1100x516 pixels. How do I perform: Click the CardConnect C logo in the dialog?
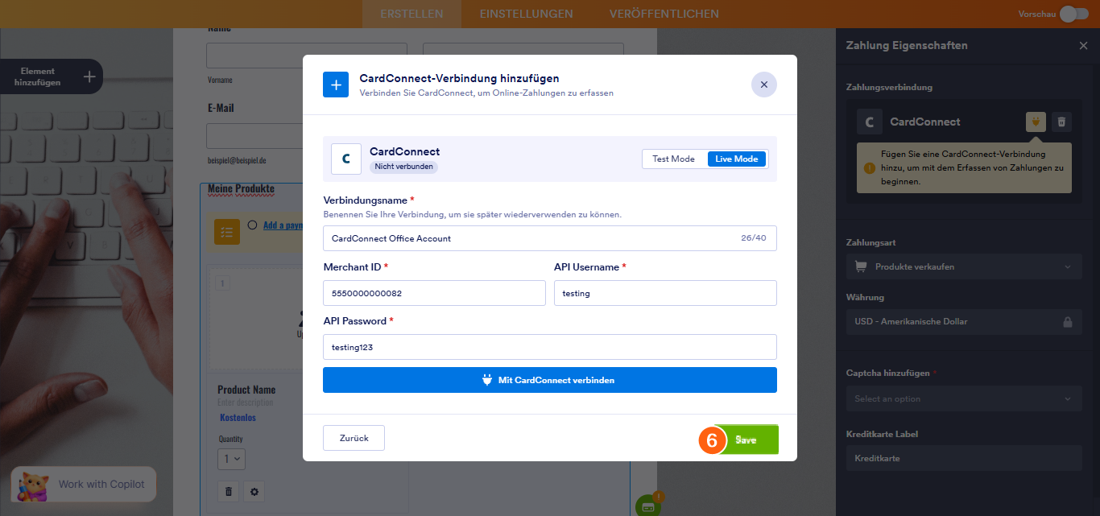(x=346, y=159)
